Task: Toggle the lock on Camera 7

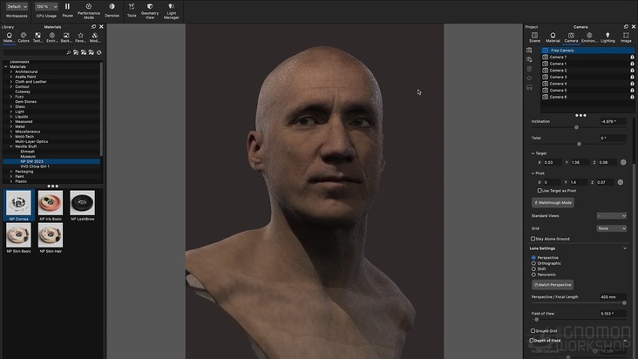Action: (x=632, y=58)
